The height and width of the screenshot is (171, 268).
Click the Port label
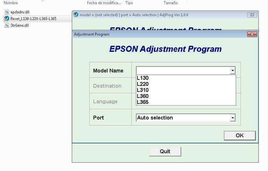point(99,118)
